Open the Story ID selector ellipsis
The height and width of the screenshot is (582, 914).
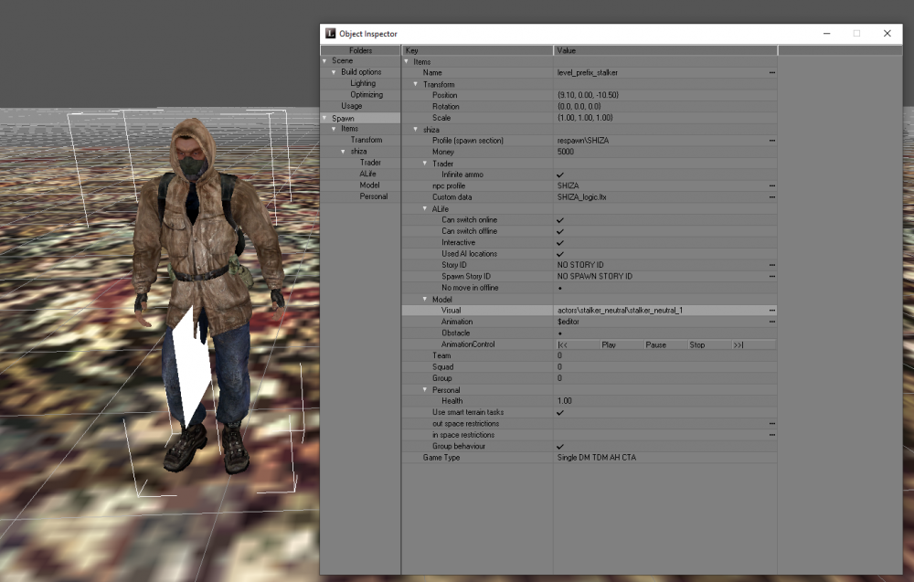[x=771, y=265]
